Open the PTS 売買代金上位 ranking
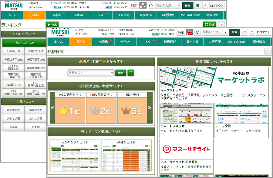 click(36, 84)
